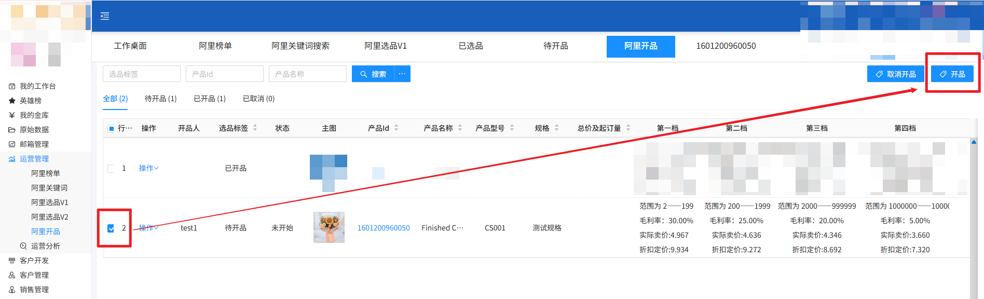Viewport: 984px width, 299px height.
Task: Click the 选品标签 input field
Action: point(142,74)
